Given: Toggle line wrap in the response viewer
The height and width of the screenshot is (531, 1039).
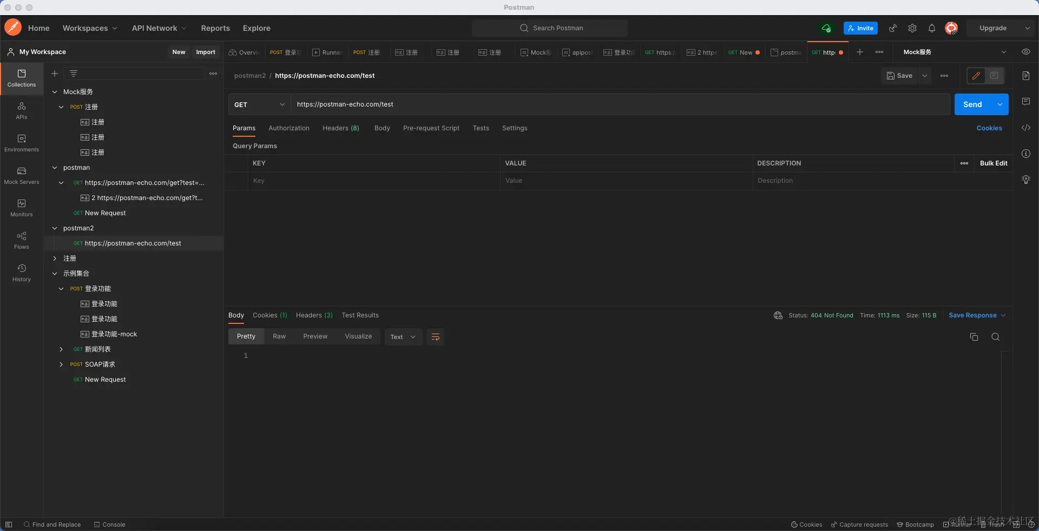Looking at the screenshot, I should pyautogui.click(x=436, y=337).
